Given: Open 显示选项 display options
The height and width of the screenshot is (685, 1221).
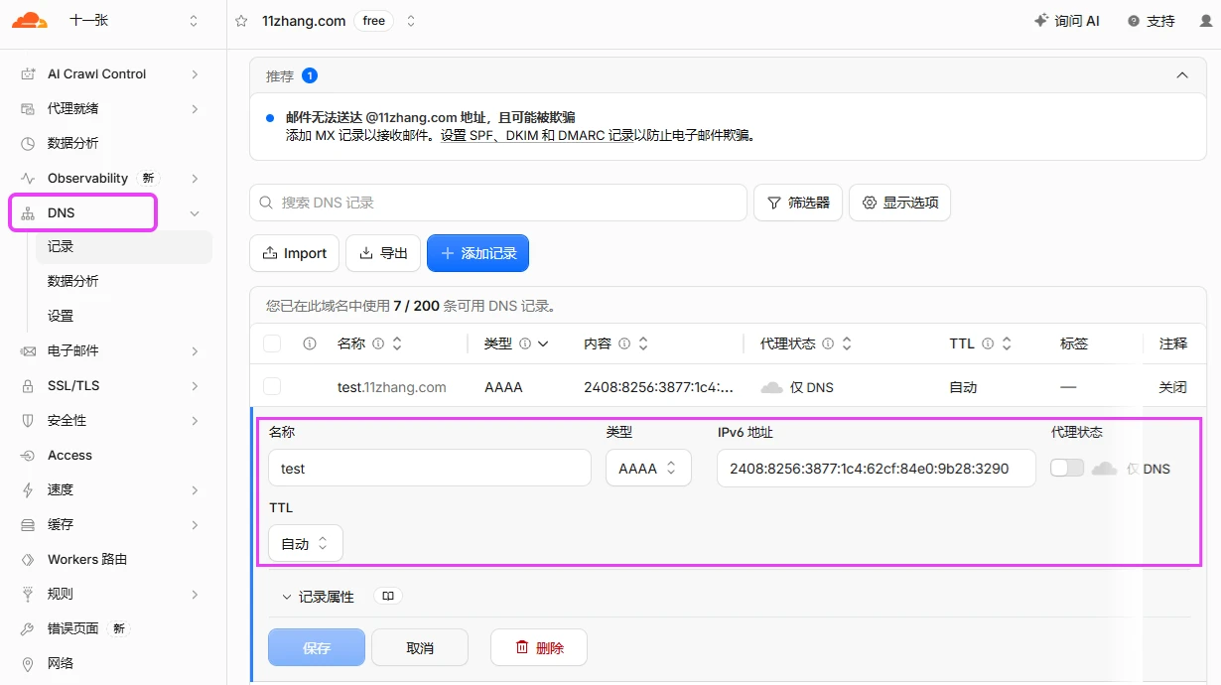Looking at the screenshot, I should click(x=900, y=203).
